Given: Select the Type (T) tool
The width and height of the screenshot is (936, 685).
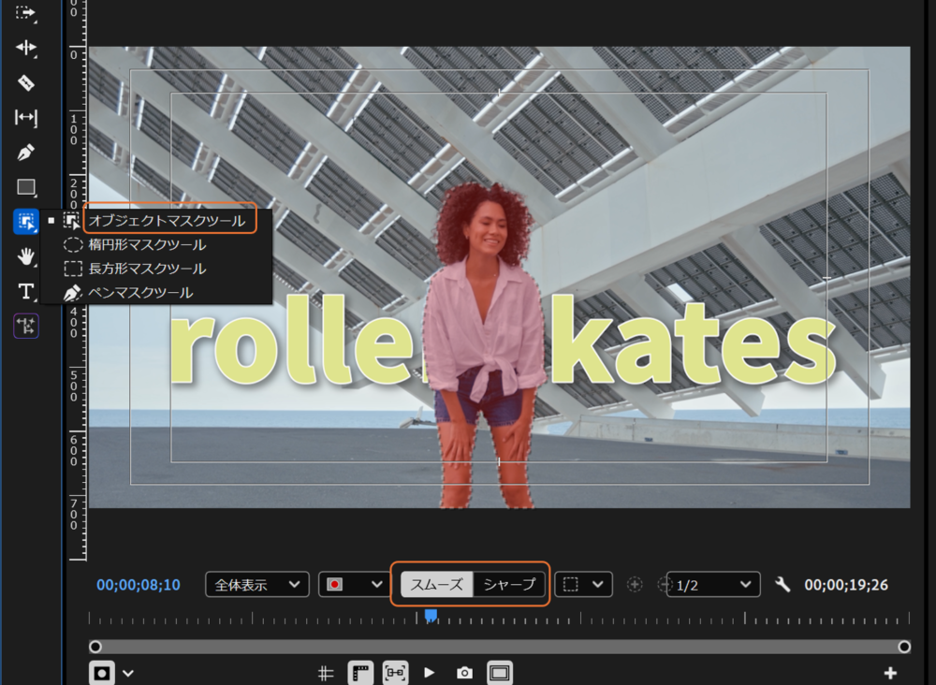Looking at the screenshot, I should coord(25,291).
